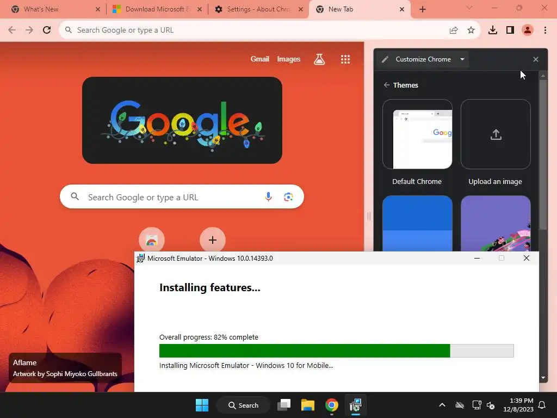Open the tab search chevron
557x418 pixels.
[x=469, y=8]
